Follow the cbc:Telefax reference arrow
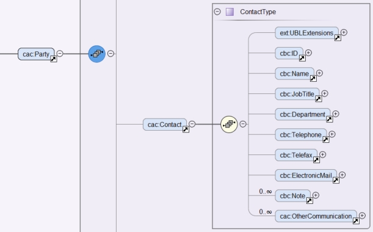Image resolution: width=373 pixels, height=232 pixels. pyautogui.click(x=316, y=160)
